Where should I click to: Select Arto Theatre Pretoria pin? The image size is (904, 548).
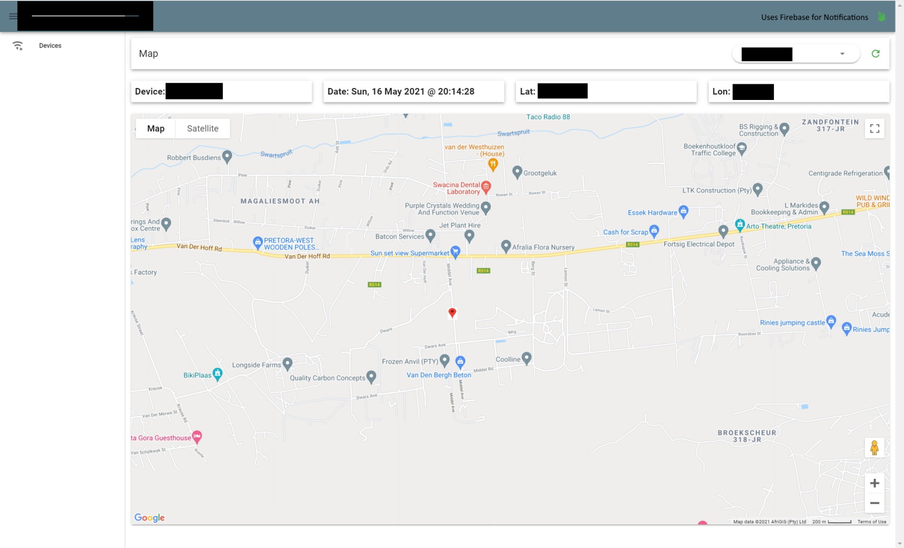[x=740, y=225]
